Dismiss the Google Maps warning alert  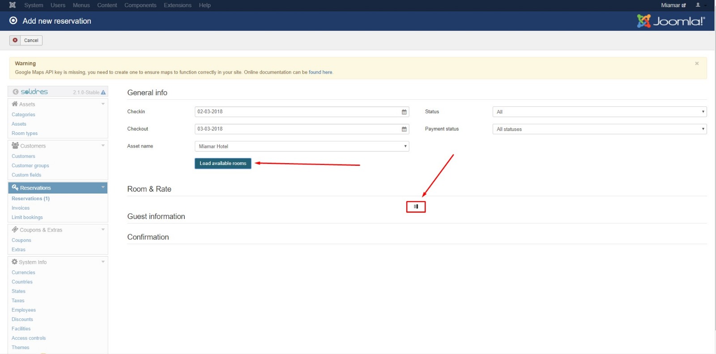[697, 63]
